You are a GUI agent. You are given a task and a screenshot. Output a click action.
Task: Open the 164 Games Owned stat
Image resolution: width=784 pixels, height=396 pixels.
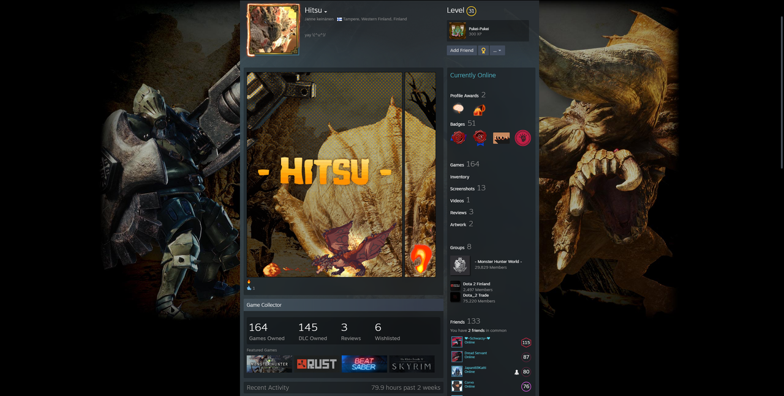click(267, 331)
